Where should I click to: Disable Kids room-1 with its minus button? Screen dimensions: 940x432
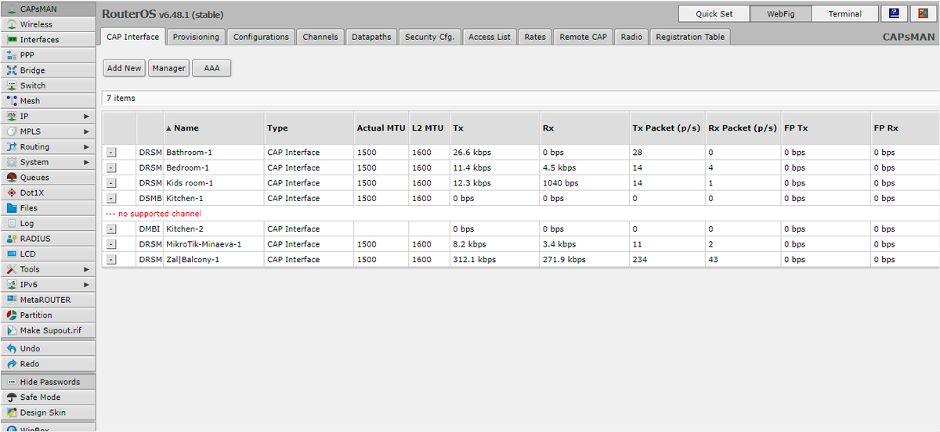[111, 183]
